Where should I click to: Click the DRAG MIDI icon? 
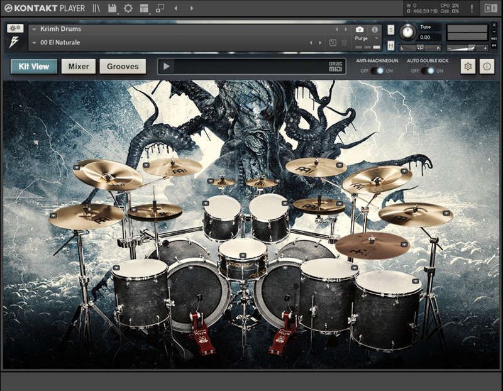[x=337, y=67]
